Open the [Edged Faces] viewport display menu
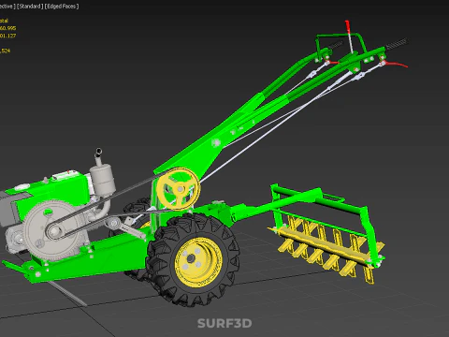449x337 pixels. point(62,7)
